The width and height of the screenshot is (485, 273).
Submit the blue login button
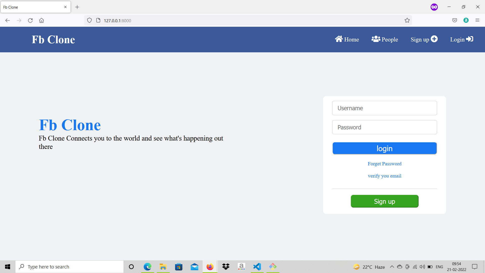(x=384, y=148)
